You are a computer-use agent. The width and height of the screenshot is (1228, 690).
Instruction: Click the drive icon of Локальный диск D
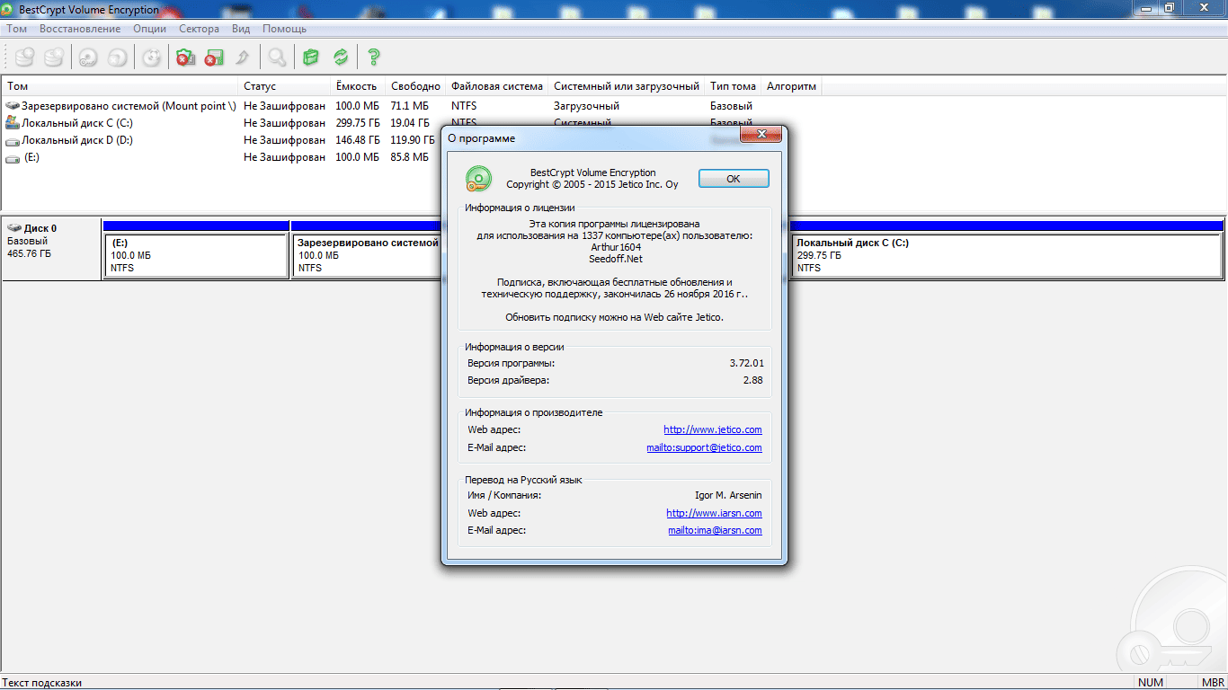pos(13,140)
